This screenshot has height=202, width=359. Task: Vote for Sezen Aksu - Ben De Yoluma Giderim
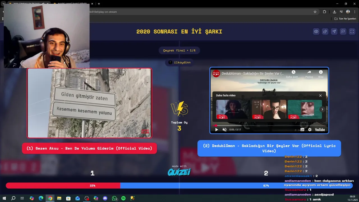(x=89, y=148)
